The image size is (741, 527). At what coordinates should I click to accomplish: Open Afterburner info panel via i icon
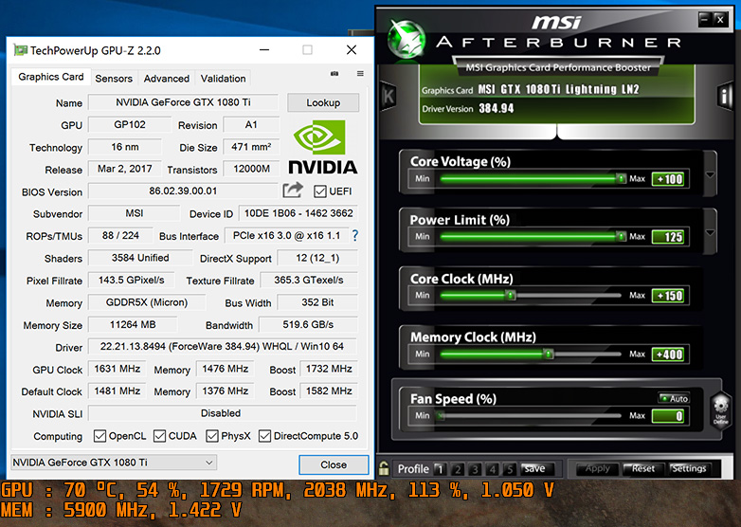tap(726, 96)
